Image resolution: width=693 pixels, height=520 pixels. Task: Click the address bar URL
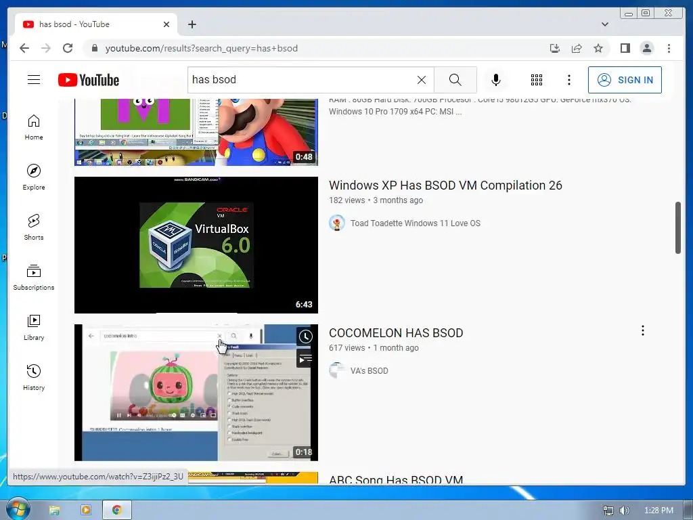(202, 48)
